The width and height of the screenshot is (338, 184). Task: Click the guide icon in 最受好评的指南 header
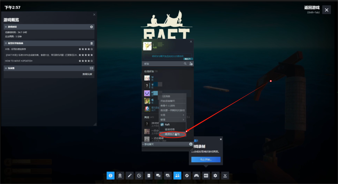tap(91, 43)
